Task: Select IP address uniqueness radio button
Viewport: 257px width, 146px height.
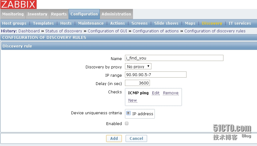Action: pyautogui.click(x=128, y=113)
